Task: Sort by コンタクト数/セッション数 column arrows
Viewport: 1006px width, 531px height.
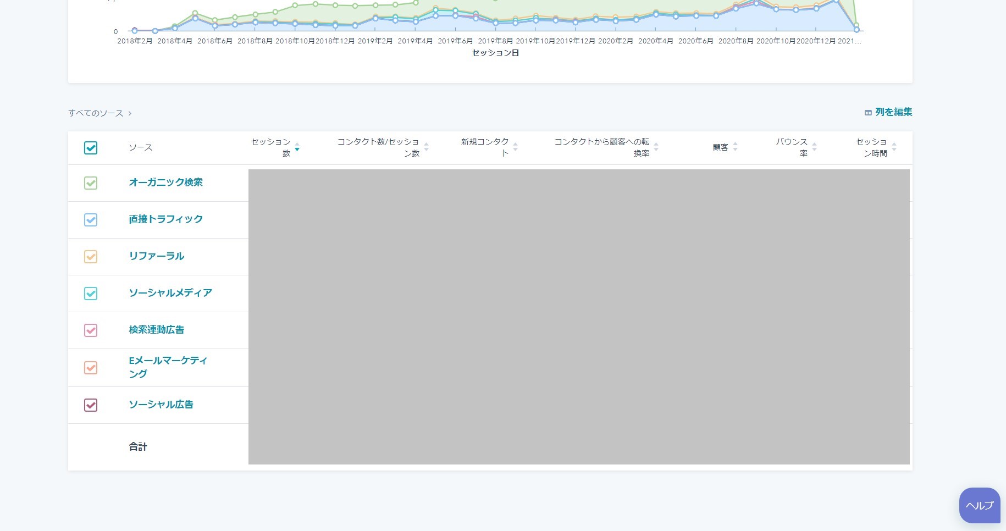Action: (426, 147)
